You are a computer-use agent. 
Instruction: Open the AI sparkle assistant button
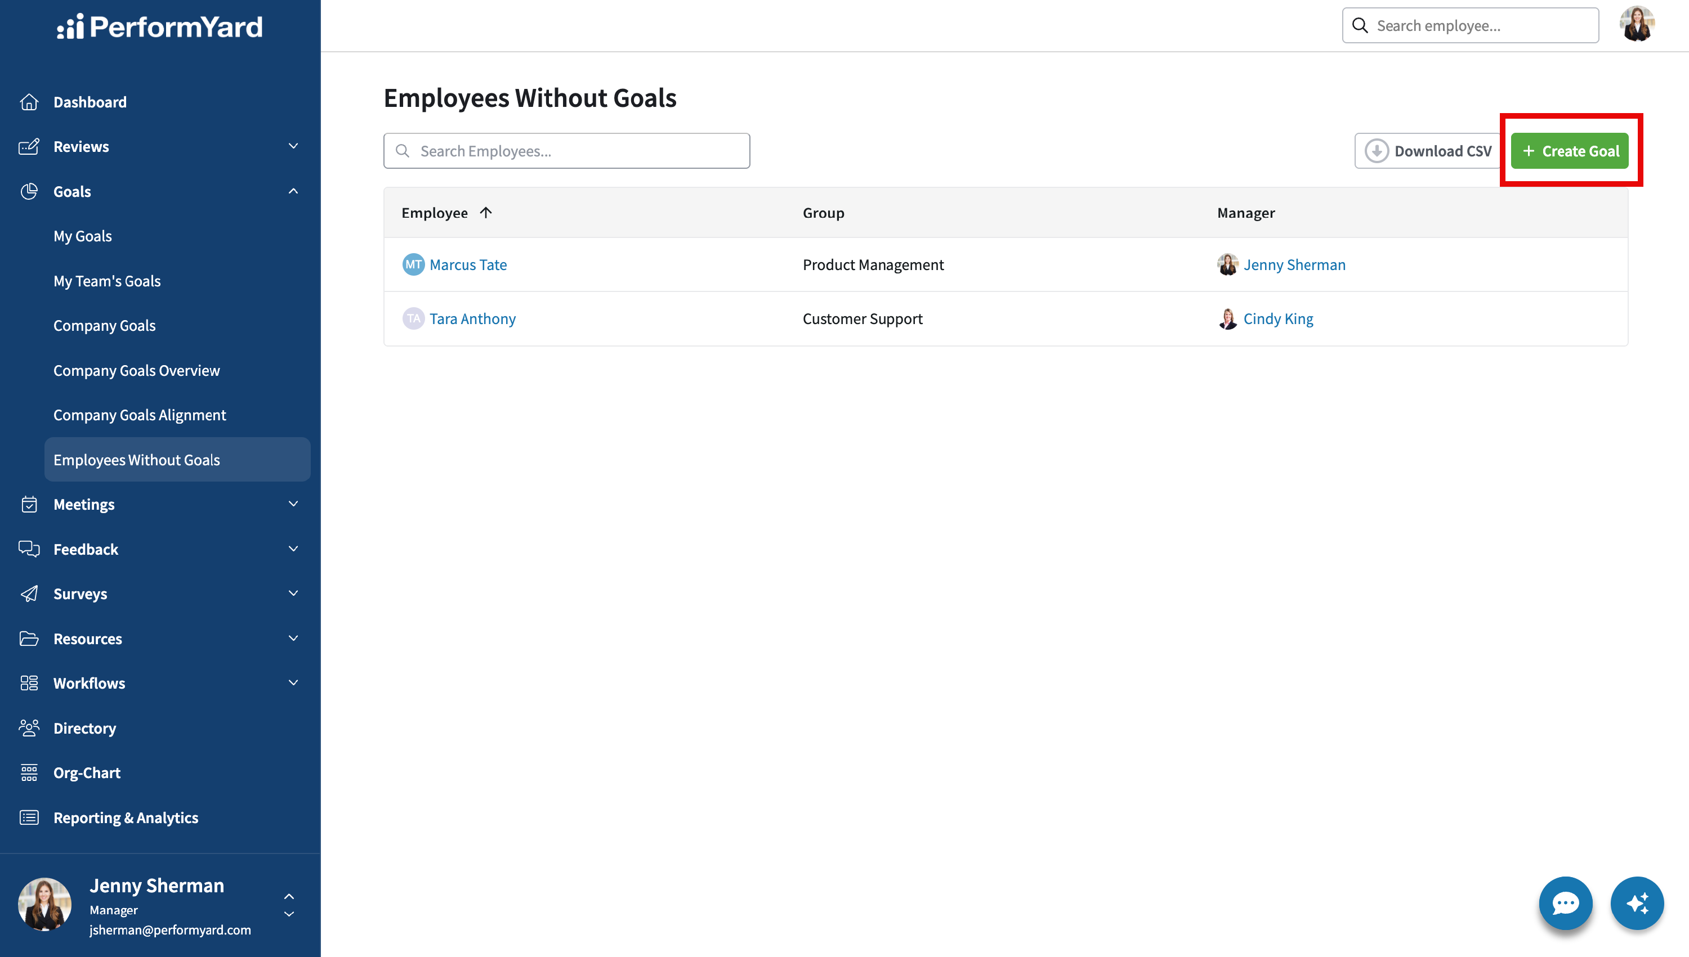[x=1637, y=902]
